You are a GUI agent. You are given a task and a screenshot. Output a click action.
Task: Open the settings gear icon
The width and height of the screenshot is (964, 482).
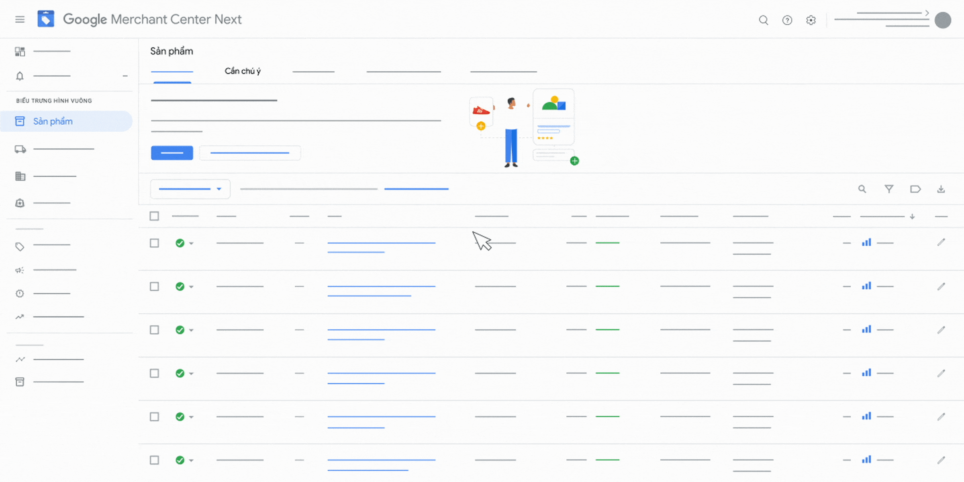pyautogui.click(x=811, y=20)
